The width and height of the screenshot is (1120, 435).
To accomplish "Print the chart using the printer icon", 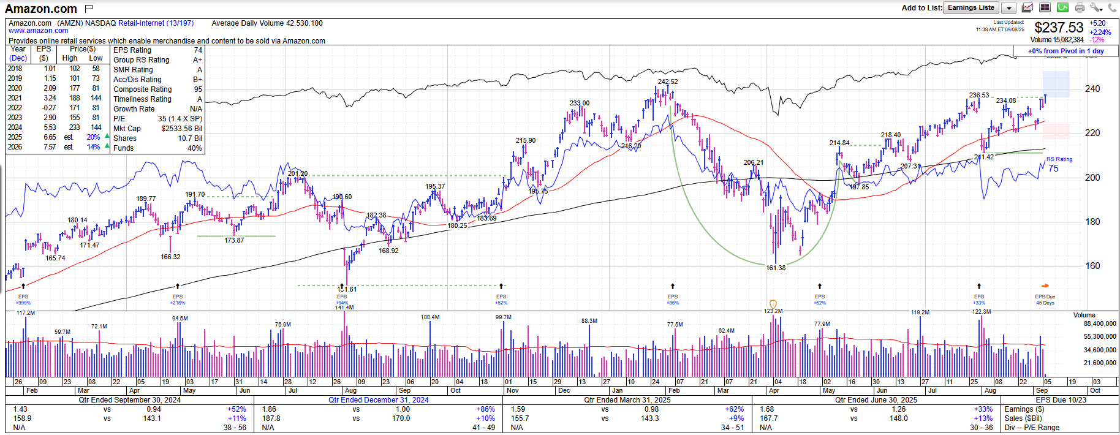I will (1080, 8).
